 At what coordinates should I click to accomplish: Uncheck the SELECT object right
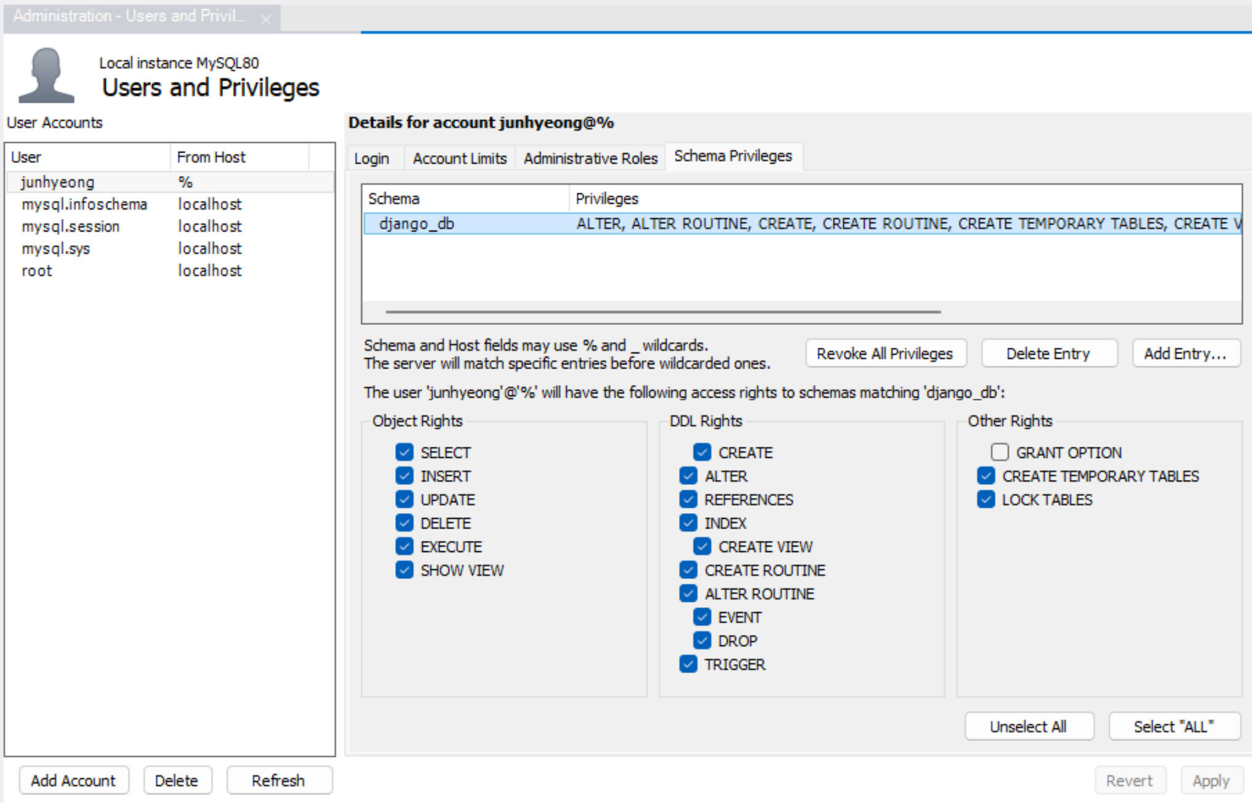click(x=404, y=452)
